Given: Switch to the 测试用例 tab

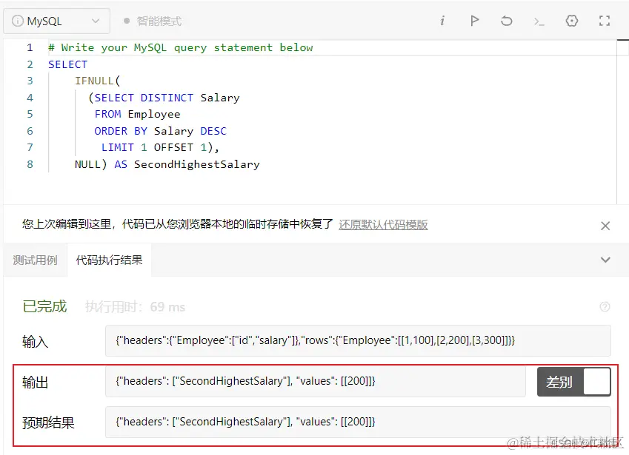Looking at the screenshot, I should coord(36,260).
